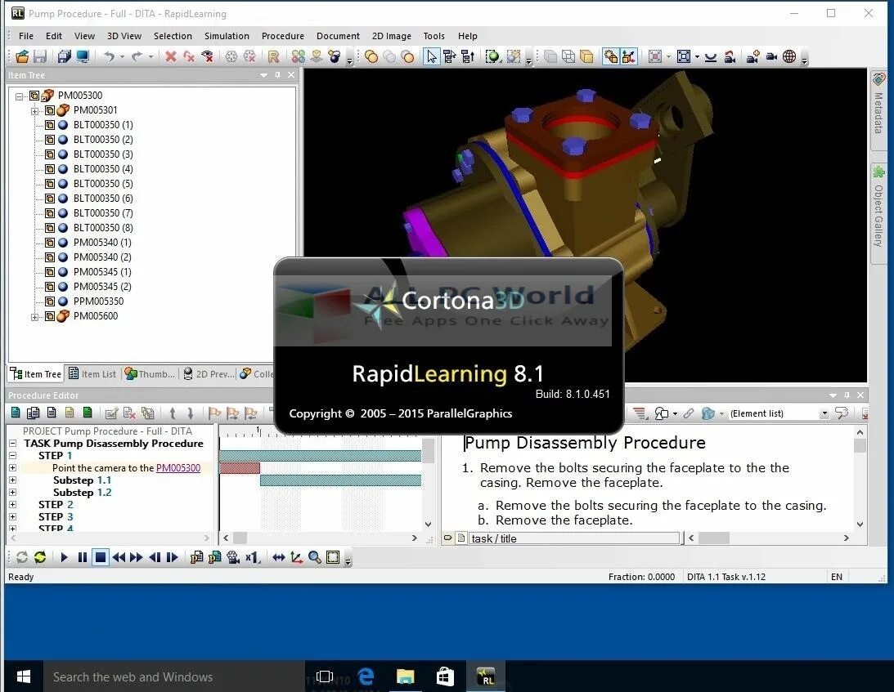Click the Open file toolbar icon
Image resolution: width=894 pixels, height=692 pixels.
click(22, 56)
